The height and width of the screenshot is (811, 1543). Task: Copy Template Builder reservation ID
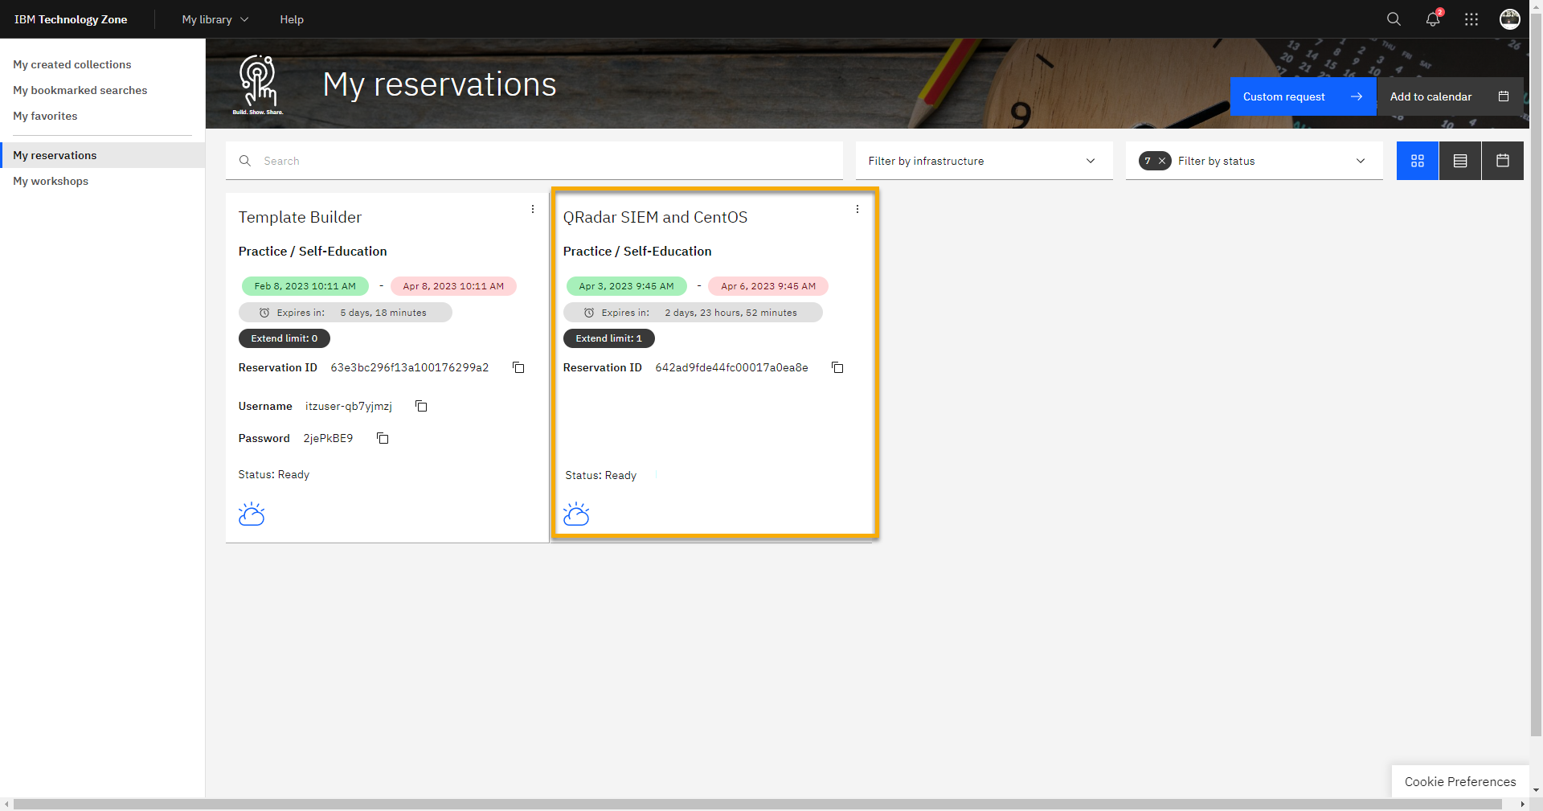coord(519,367)
